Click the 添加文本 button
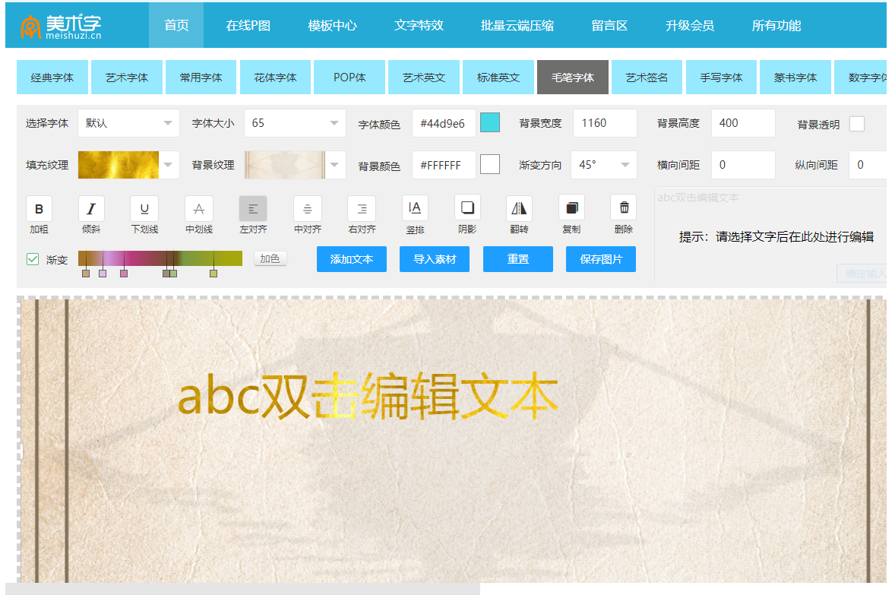 tap(352, 259)
